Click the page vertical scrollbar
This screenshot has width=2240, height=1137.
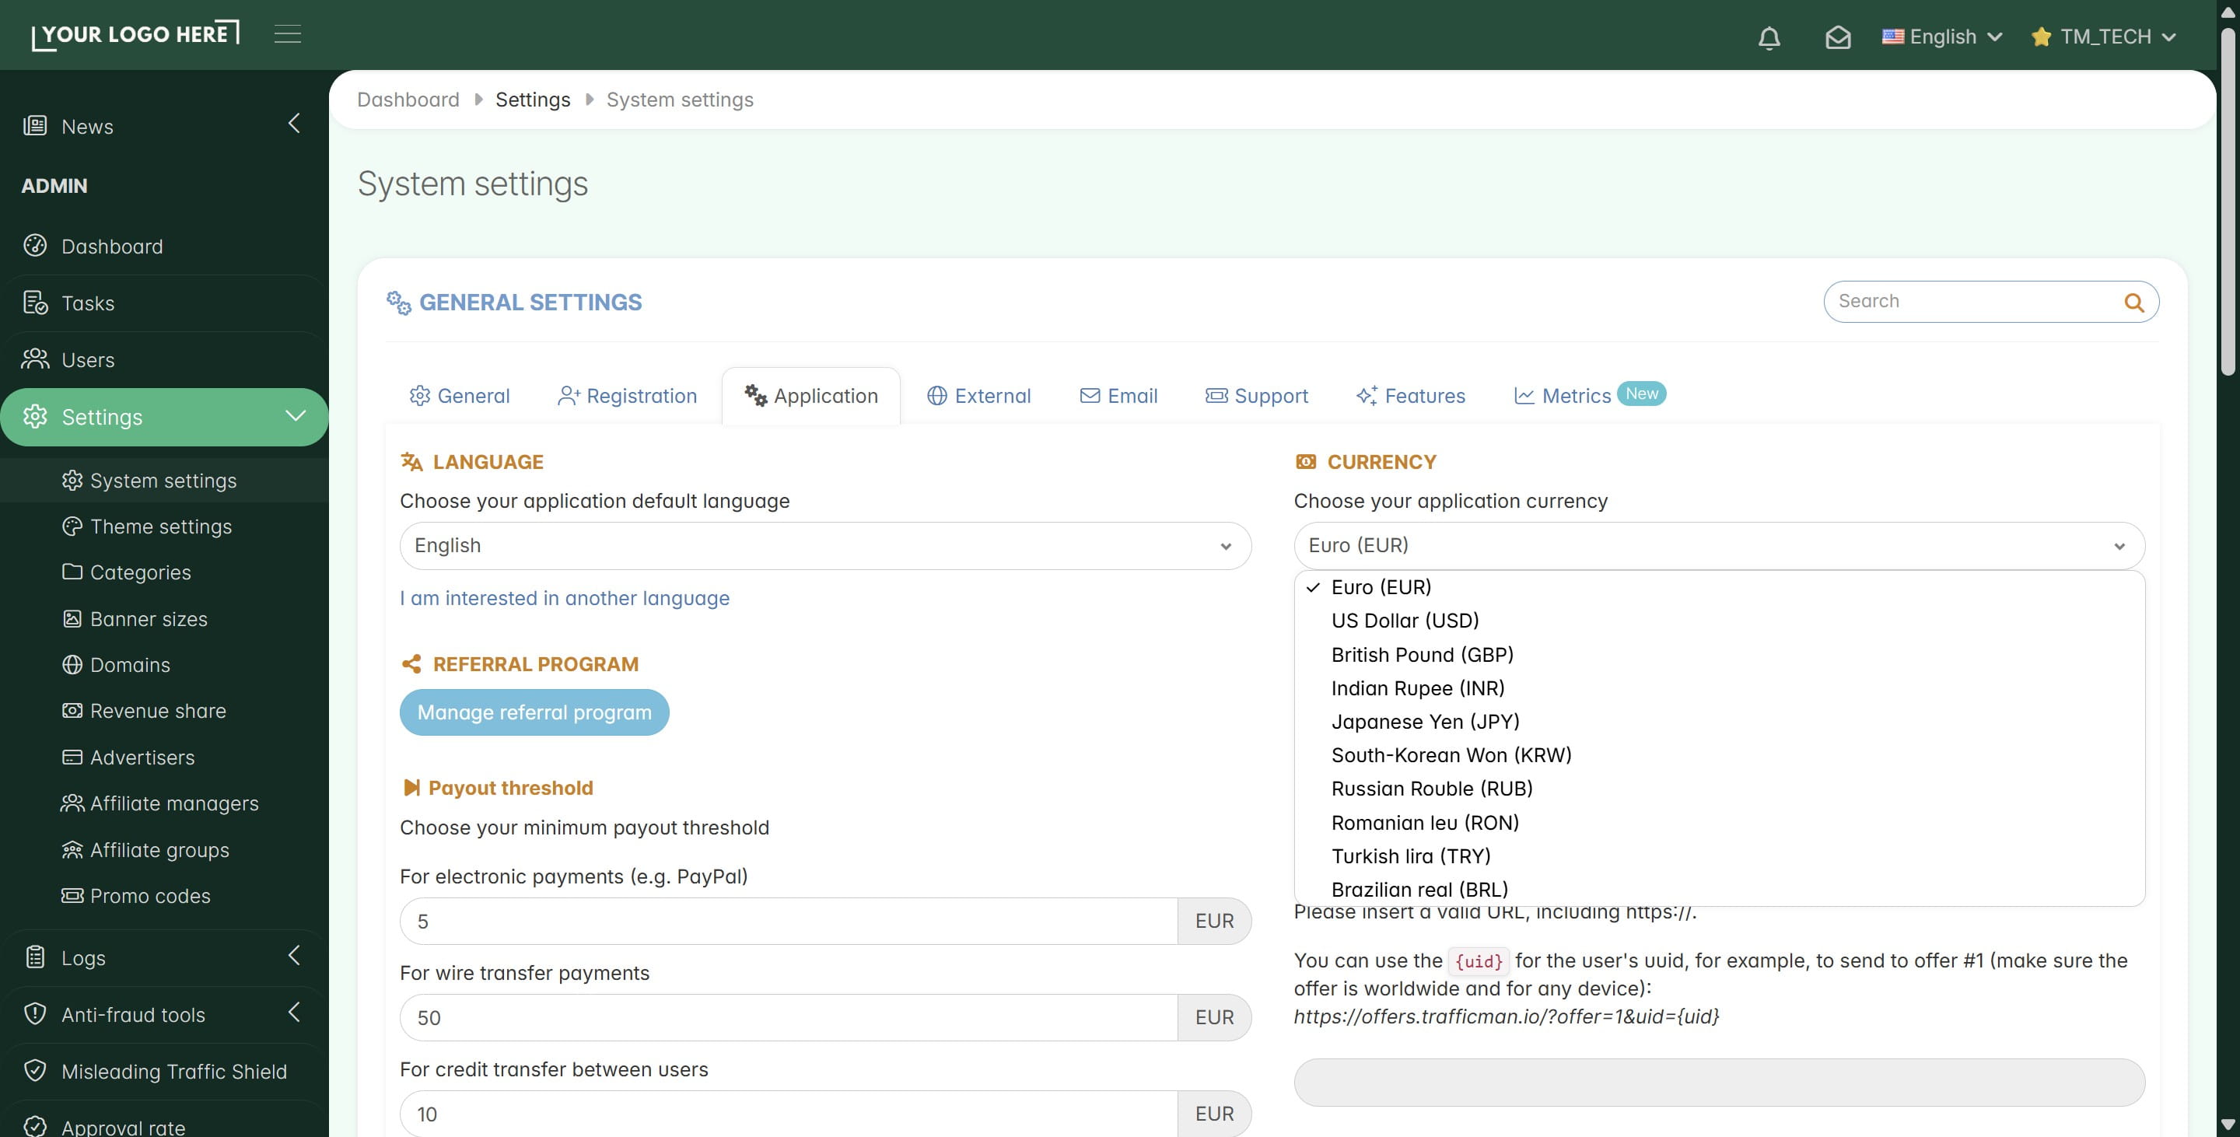[x=2228, y=200]
